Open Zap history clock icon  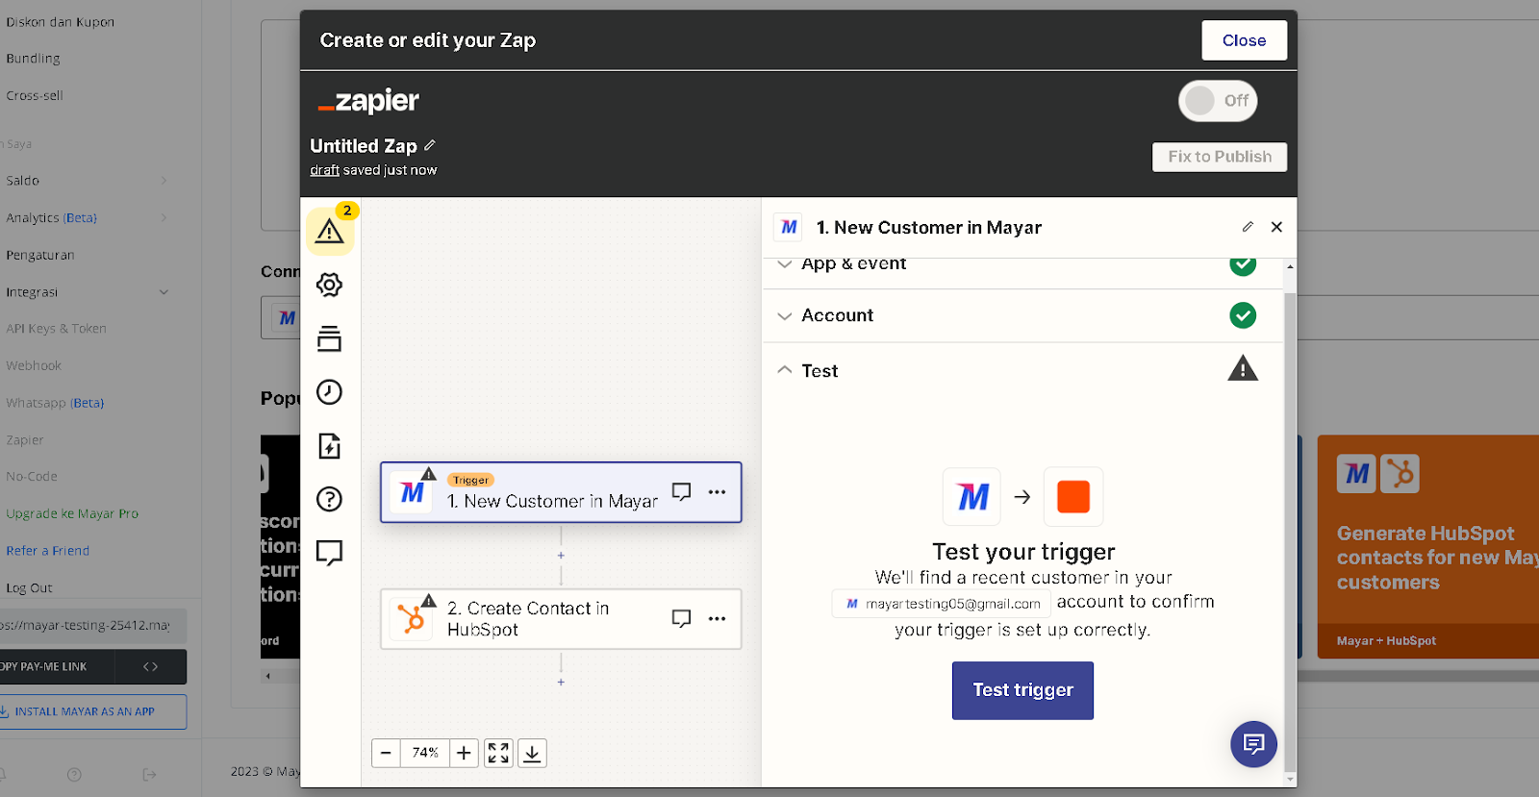[x=329, y=392]
